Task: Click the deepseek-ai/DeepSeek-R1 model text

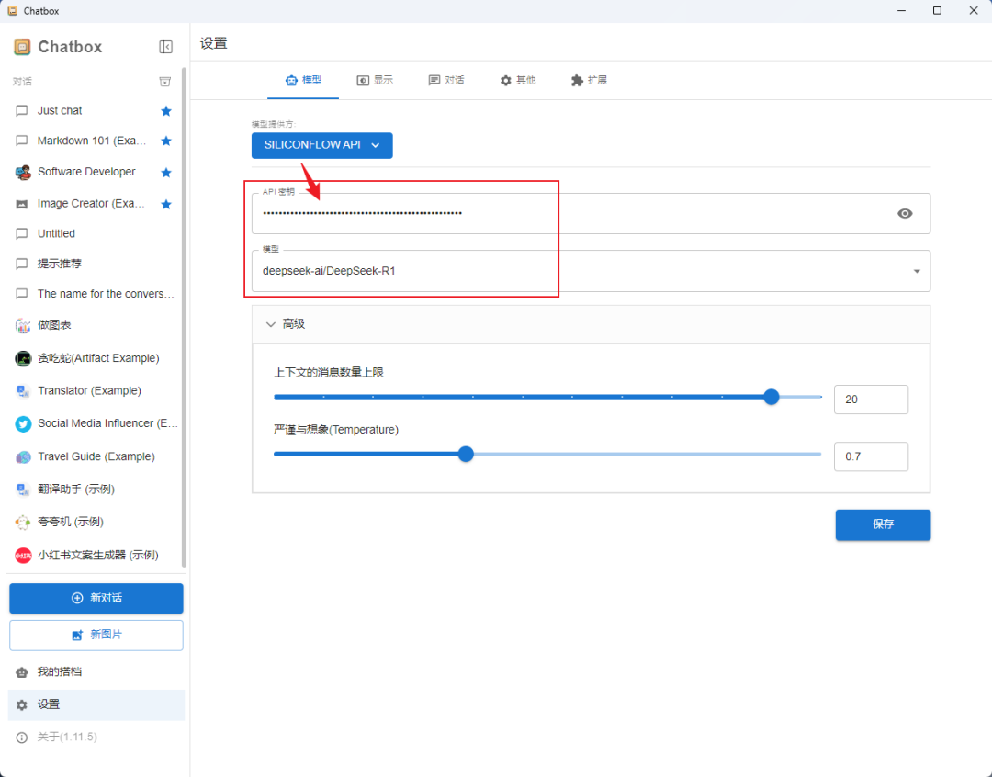Action: tap(329, 272)
